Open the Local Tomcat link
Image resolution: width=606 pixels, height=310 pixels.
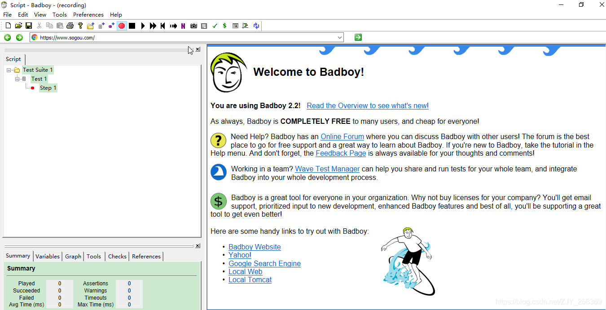[250, 280]
